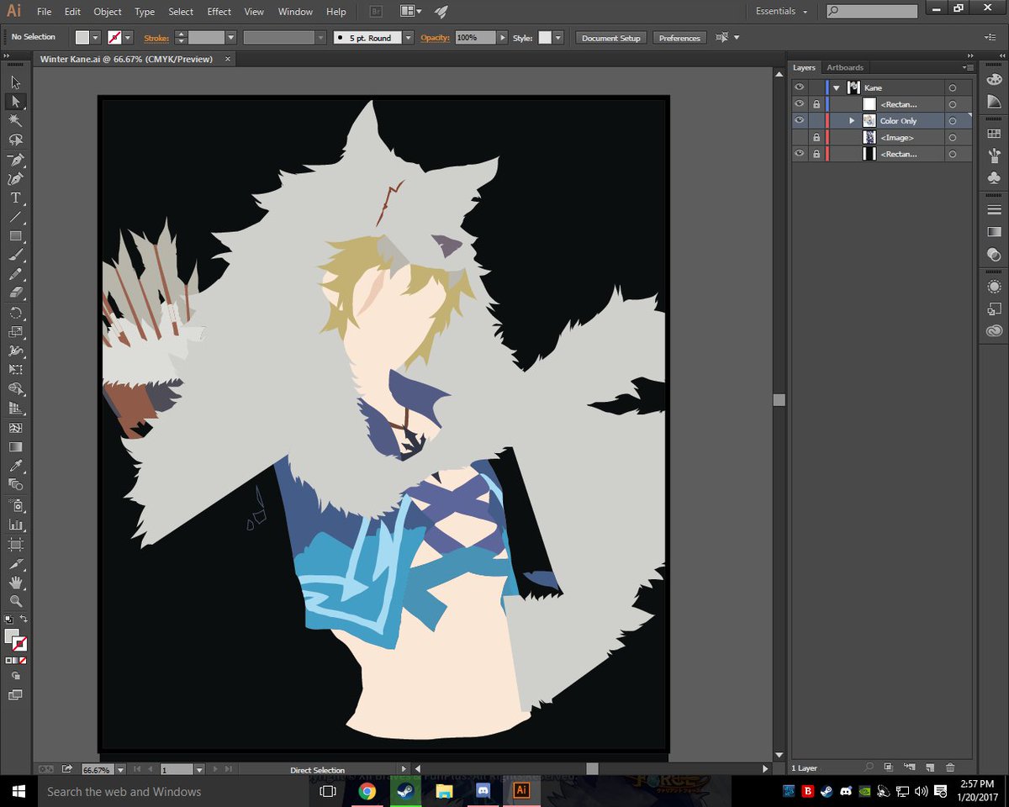
Task: Open the fill color dropdown arrow
Action: tap(96, 38)
